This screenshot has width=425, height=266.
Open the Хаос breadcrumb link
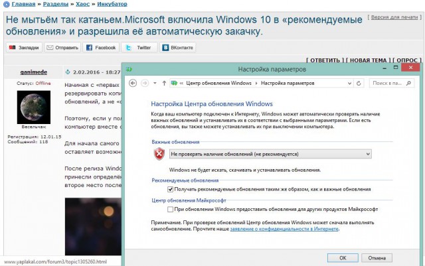(x=82, y=4)
